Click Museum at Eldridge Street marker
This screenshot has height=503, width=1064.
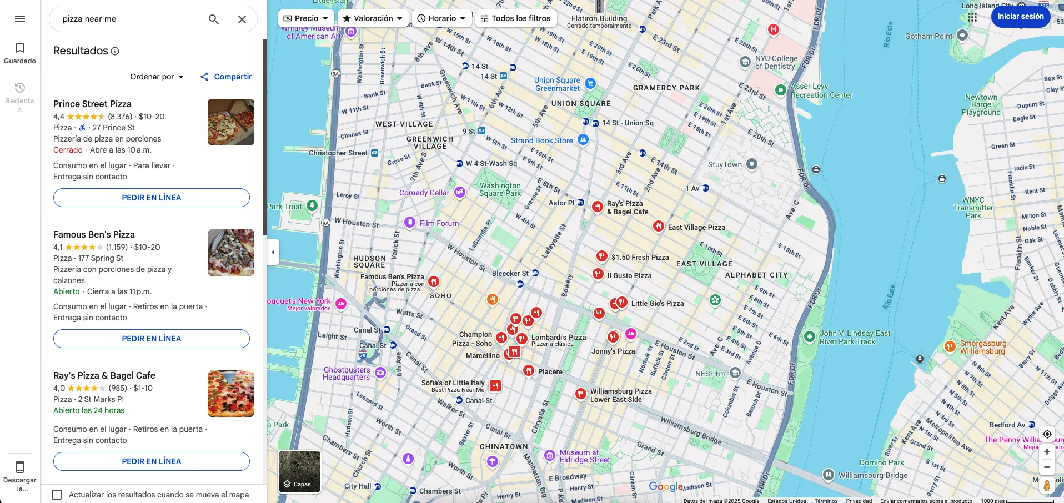tap(550, 456)
